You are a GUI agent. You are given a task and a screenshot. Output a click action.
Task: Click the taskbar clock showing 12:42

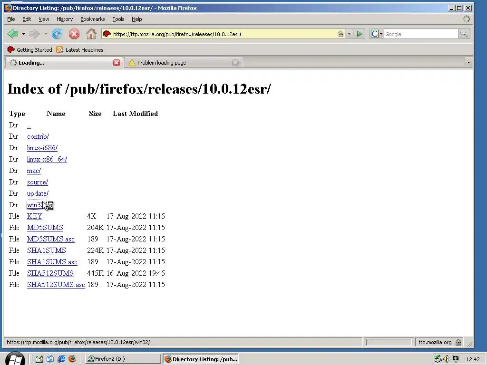pyautogui.click(x=473, y=359)
